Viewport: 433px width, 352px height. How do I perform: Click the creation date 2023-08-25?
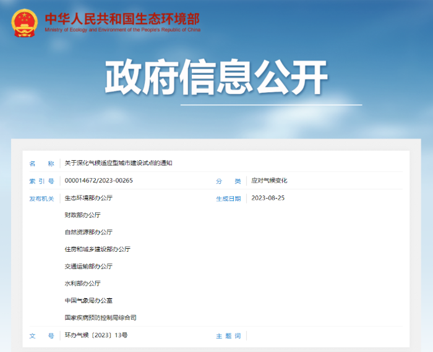pyautogui.click(x=268, y=198)
